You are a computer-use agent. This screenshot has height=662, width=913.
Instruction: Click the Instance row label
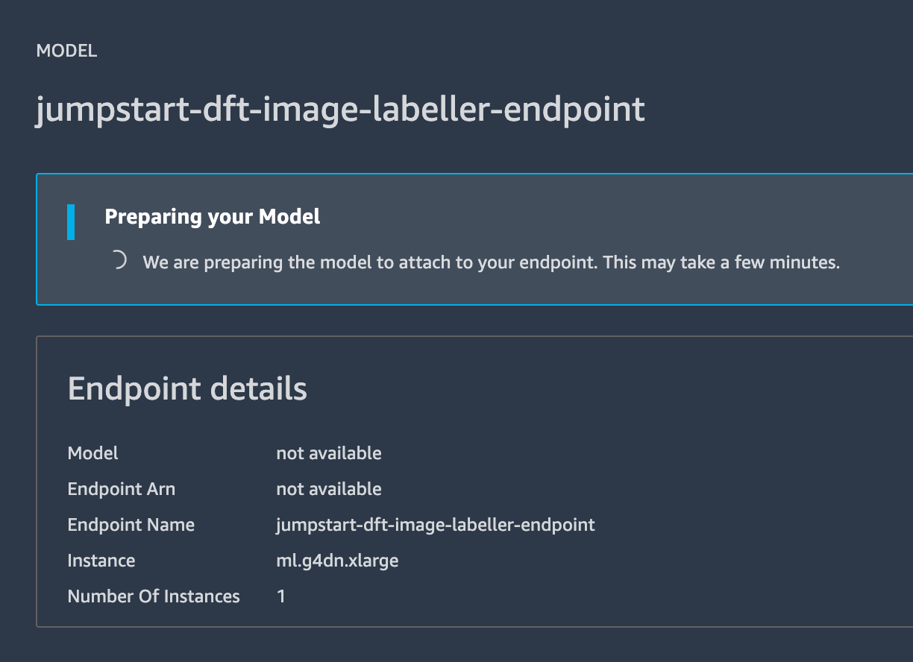[101, 560]
